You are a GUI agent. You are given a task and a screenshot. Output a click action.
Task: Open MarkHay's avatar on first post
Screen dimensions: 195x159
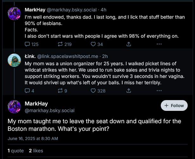coord(15,14)
